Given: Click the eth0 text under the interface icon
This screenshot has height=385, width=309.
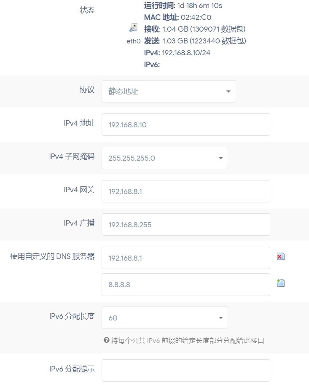Looking at the screenshot, I should tap(133, 41).
